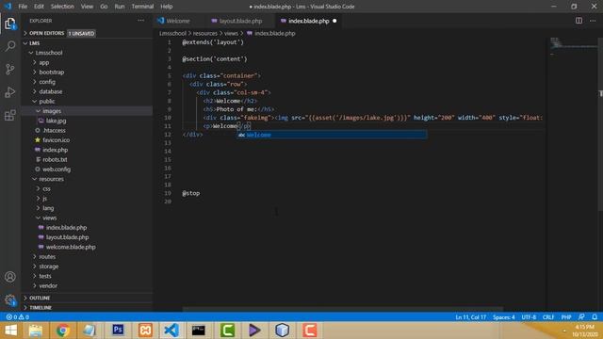This screenshot has height=339, width=603.
Task: Open the Terminal menu
Action: pos(142,7)
